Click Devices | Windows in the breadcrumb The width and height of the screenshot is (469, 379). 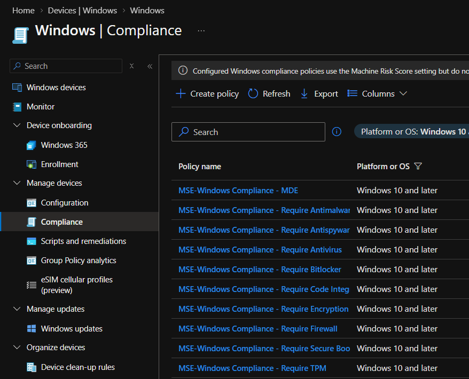82,10
